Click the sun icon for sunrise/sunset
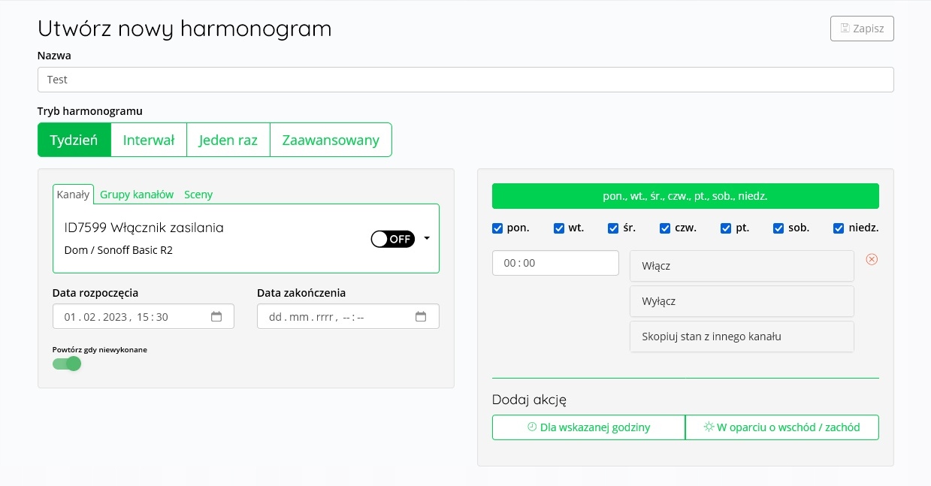Image resolution: width=931 pixels, height=486 pixels. click(709, 427)
